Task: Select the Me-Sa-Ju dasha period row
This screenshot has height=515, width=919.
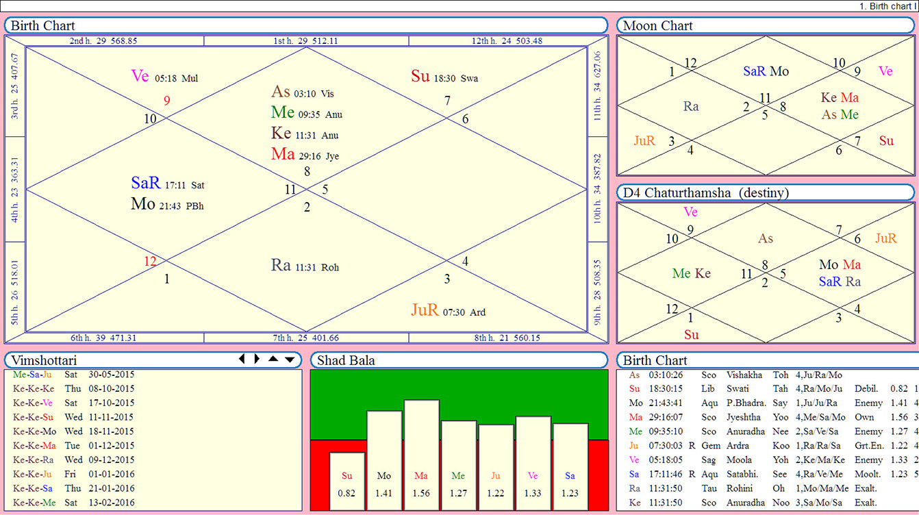Action: [x=74, y=375]
